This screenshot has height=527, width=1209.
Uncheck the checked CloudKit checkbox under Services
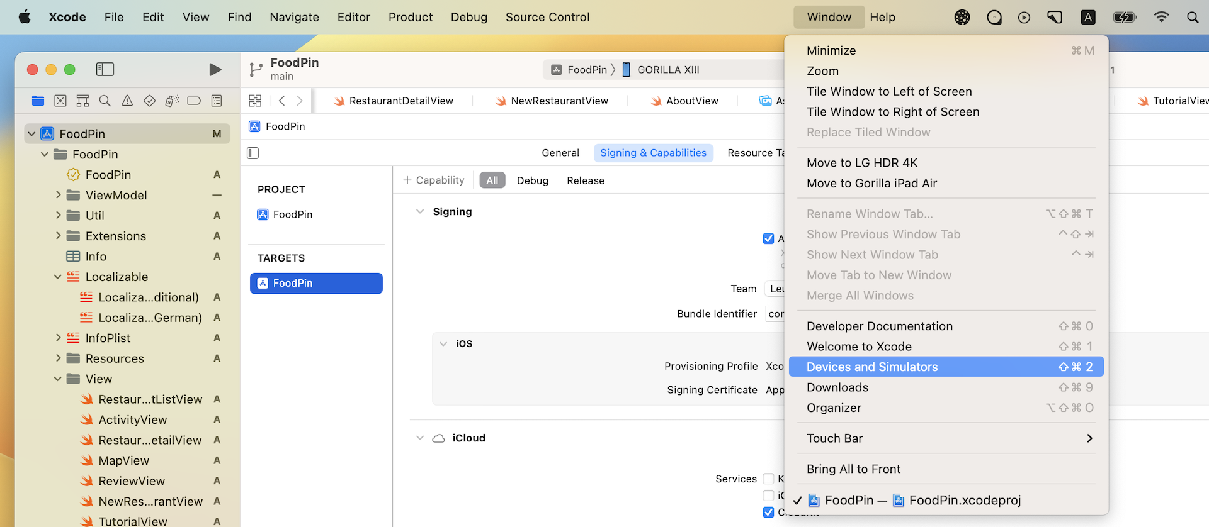(x=768, y=512)
